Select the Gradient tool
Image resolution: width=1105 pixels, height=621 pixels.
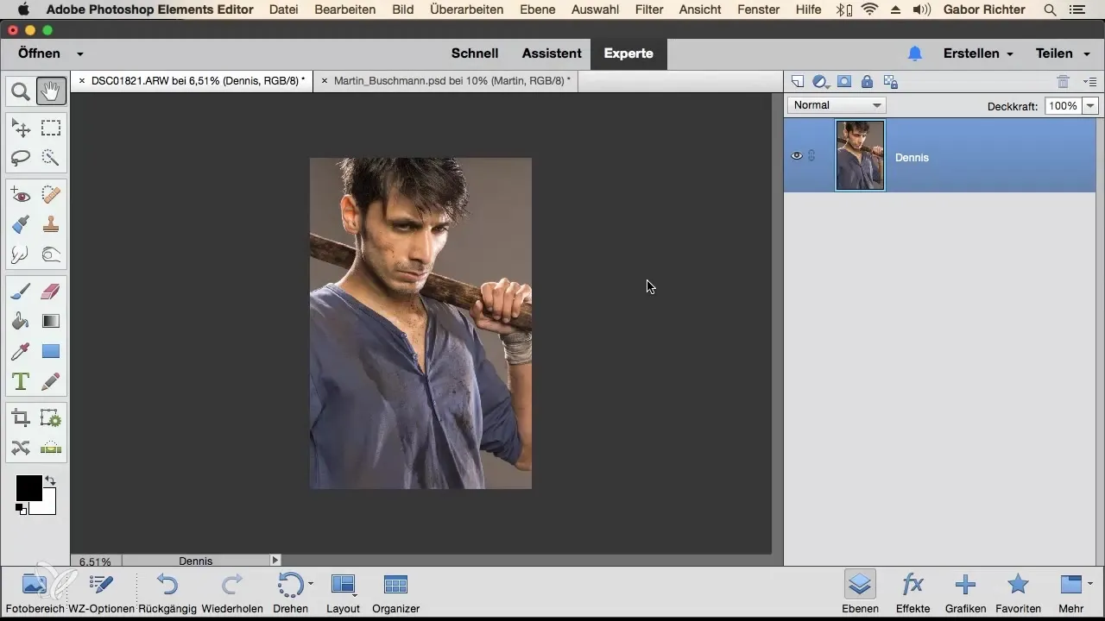pyautogui.click(x=51, y=322)
